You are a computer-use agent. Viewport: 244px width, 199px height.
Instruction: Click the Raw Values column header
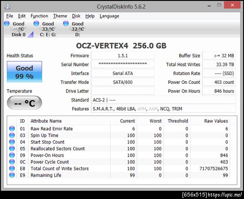(x=210, y=121)
